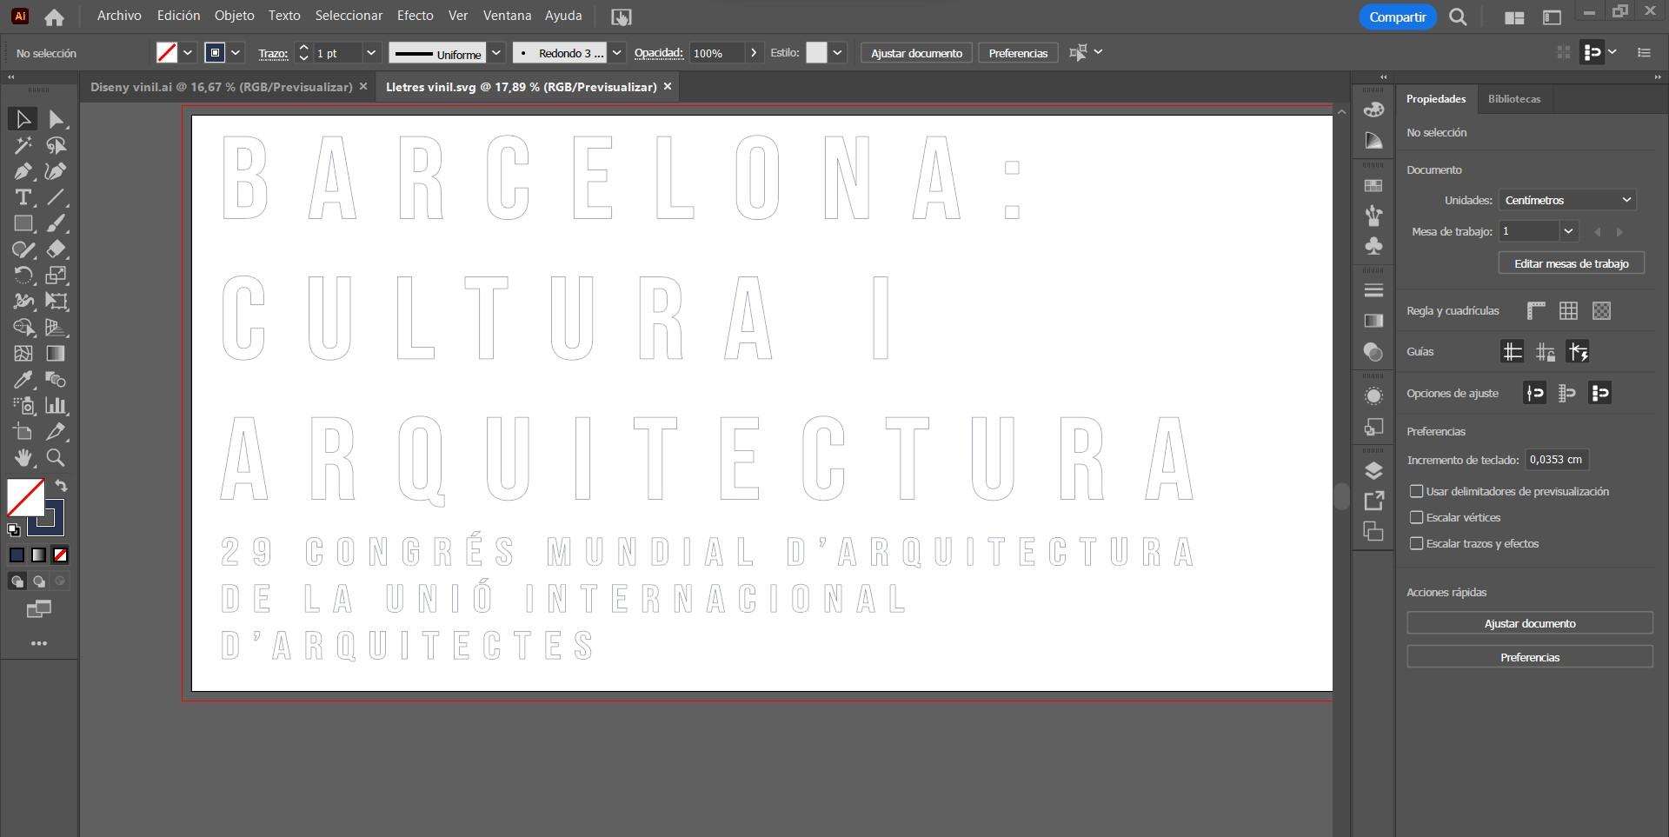Toggle Usar delimitadores de previsualización checkbox
Image resolution: width=1669 pixels, height=837 pixels.
1416,492
